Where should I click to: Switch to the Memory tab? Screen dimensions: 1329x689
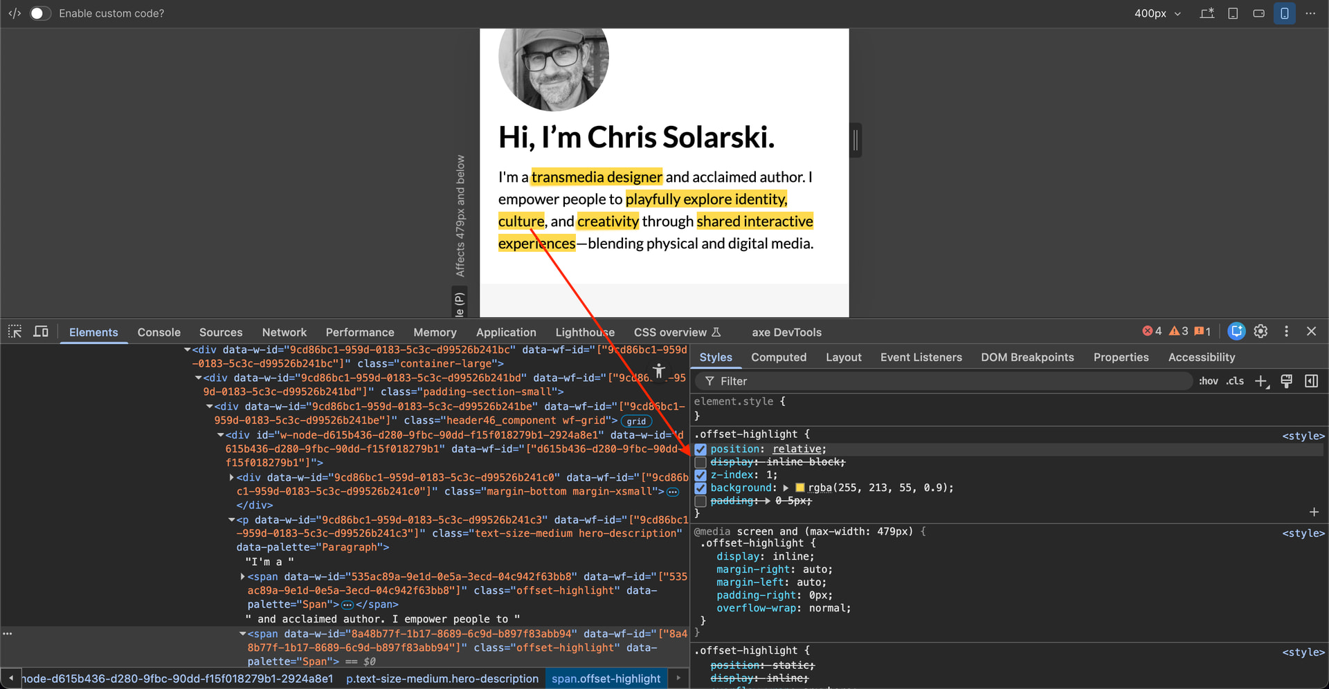435,333
